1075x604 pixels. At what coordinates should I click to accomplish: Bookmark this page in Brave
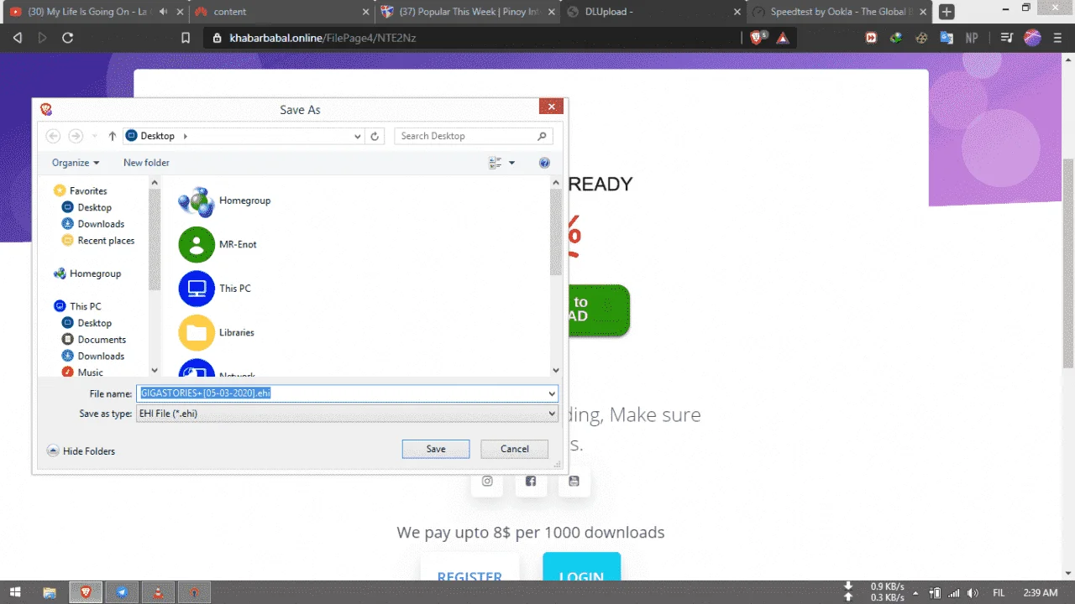point(186,38)
